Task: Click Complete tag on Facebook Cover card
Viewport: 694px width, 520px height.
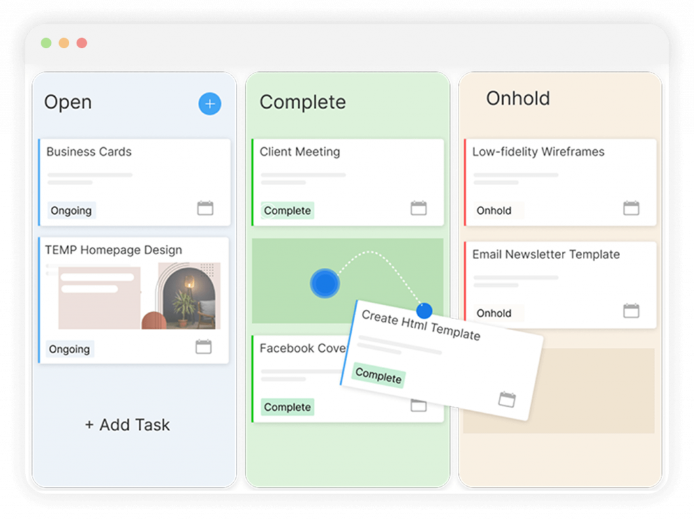Action: point(287,407)
